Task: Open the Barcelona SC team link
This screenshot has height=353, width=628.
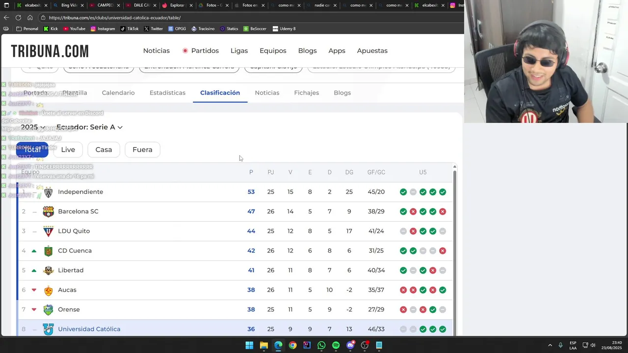Action: click(x=78, y=211)
